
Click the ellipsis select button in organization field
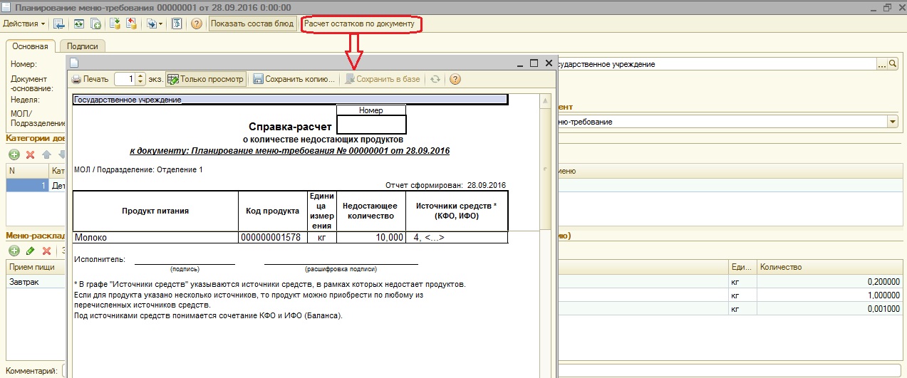(x=881, y=64)
